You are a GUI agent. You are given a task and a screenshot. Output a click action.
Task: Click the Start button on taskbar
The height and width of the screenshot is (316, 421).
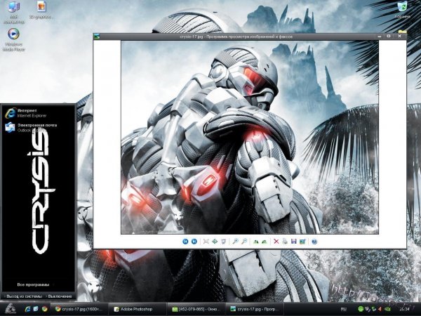tap(11, 308)
